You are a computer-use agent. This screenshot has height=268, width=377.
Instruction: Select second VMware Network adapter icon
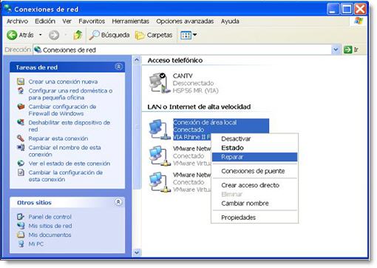pyautogui.click(x=159, y=182)
